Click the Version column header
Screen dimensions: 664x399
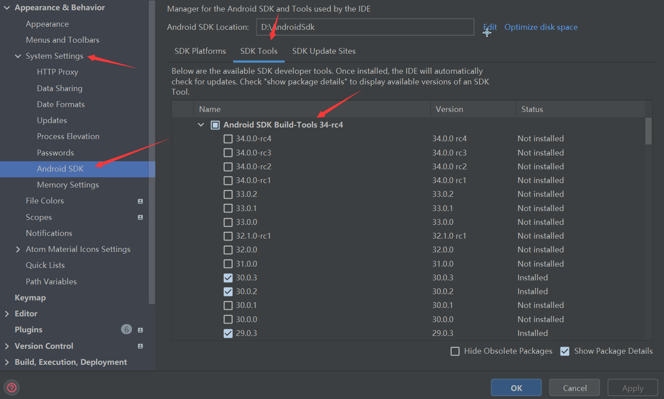tap(473, 109)
